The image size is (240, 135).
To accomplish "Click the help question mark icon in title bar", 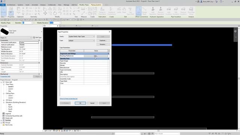I will point(221,1).
